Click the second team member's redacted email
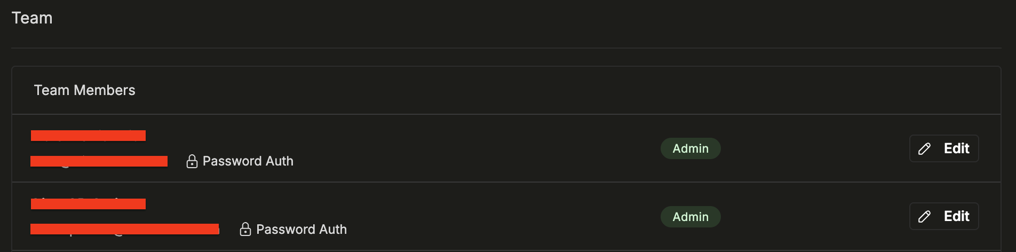 (124, 229)
